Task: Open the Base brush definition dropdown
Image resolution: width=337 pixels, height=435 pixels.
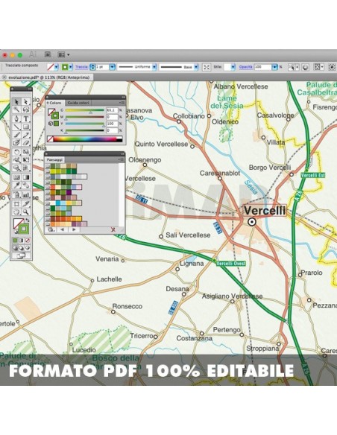Action: point(196,67)
